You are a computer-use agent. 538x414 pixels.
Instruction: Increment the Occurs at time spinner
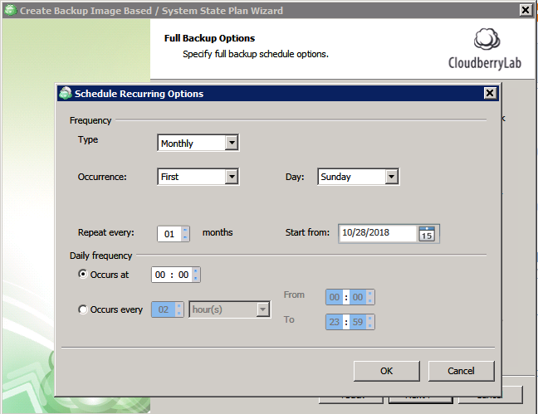pos(196,270)
